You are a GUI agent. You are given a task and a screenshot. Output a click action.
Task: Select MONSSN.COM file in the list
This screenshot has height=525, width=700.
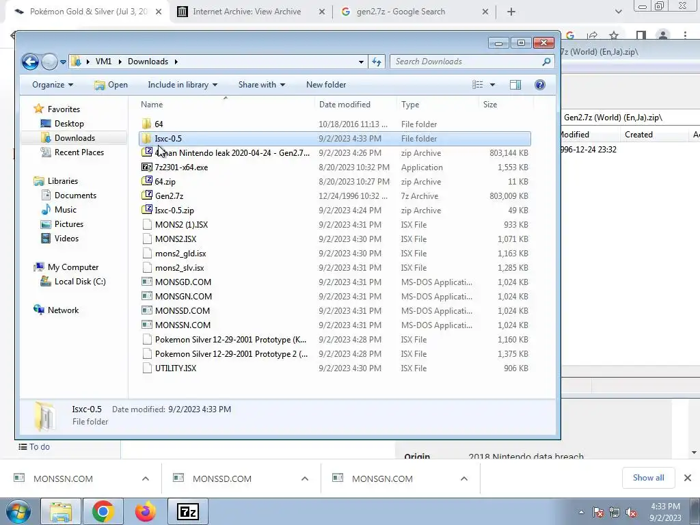click(335, 325)
